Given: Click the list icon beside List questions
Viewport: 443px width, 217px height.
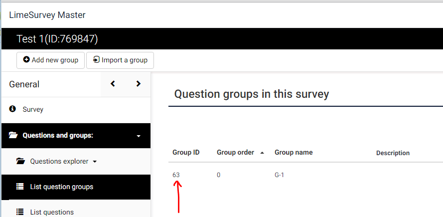Looking at the screenshot, I should pyautogui.click(x=20, y=212).
